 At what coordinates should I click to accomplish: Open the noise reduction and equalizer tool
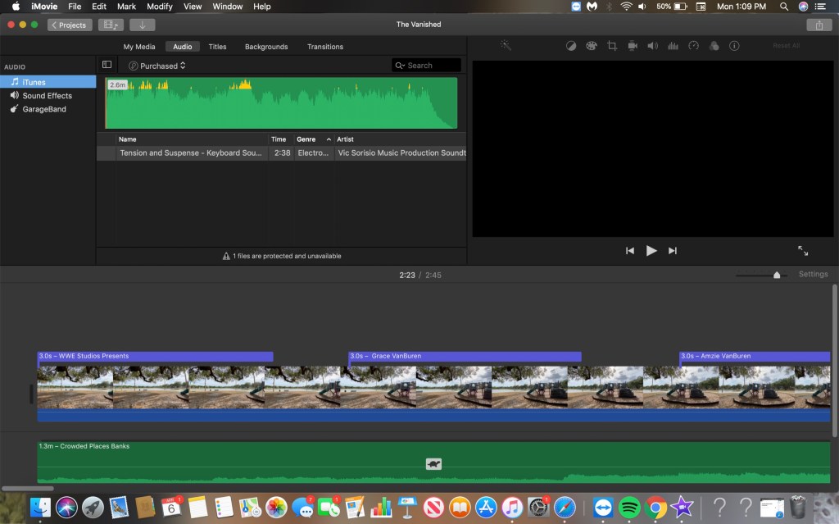click(x=673, y=46)
